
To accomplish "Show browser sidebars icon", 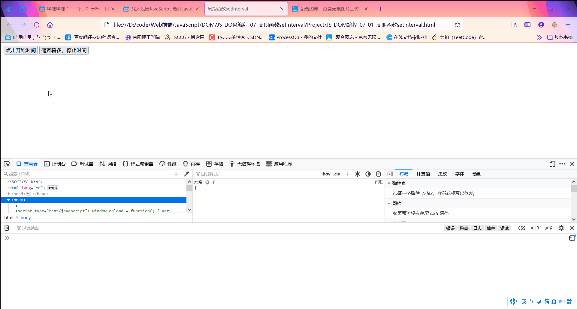I will click(527, 25).
